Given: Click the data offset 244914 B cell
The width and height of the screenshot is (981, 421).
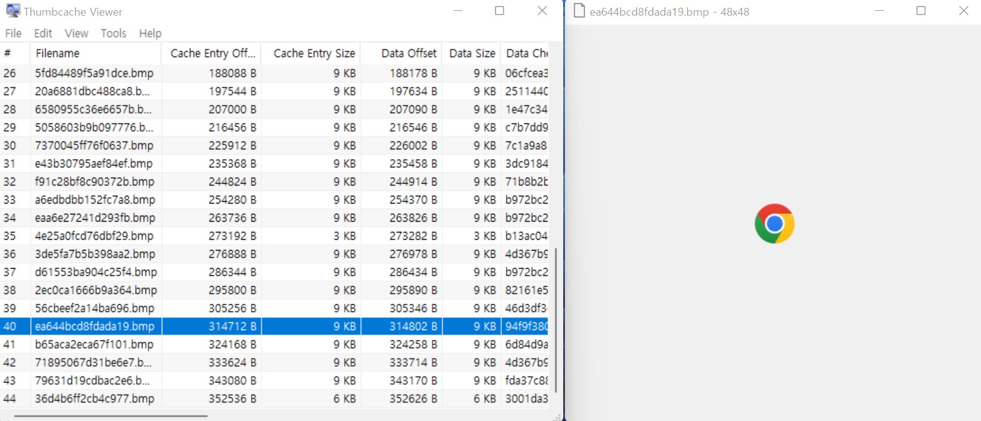Looking at the screenshot, I should [413, 181].
